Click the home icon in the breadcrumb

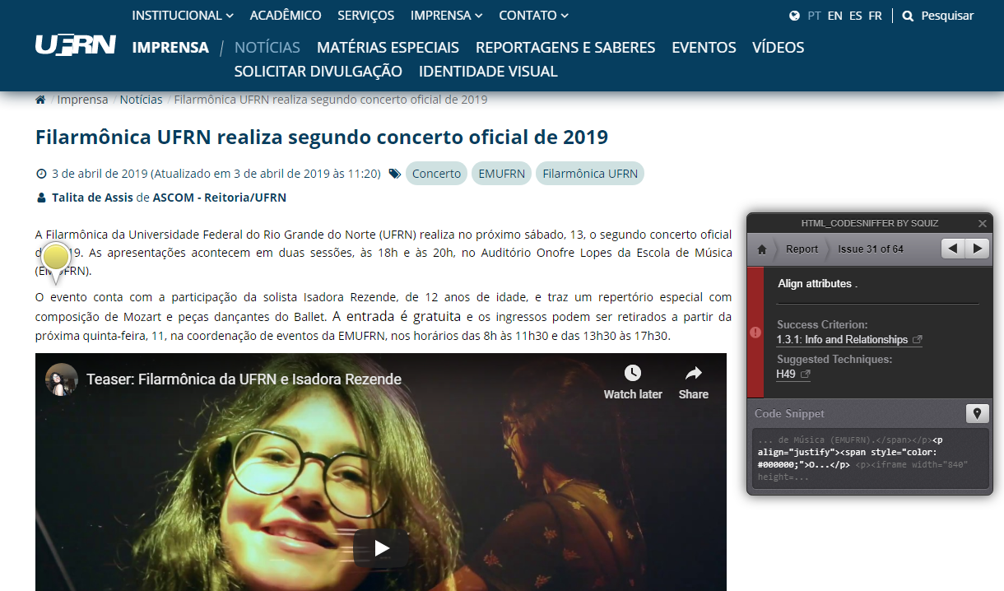(x=40, y=100)
